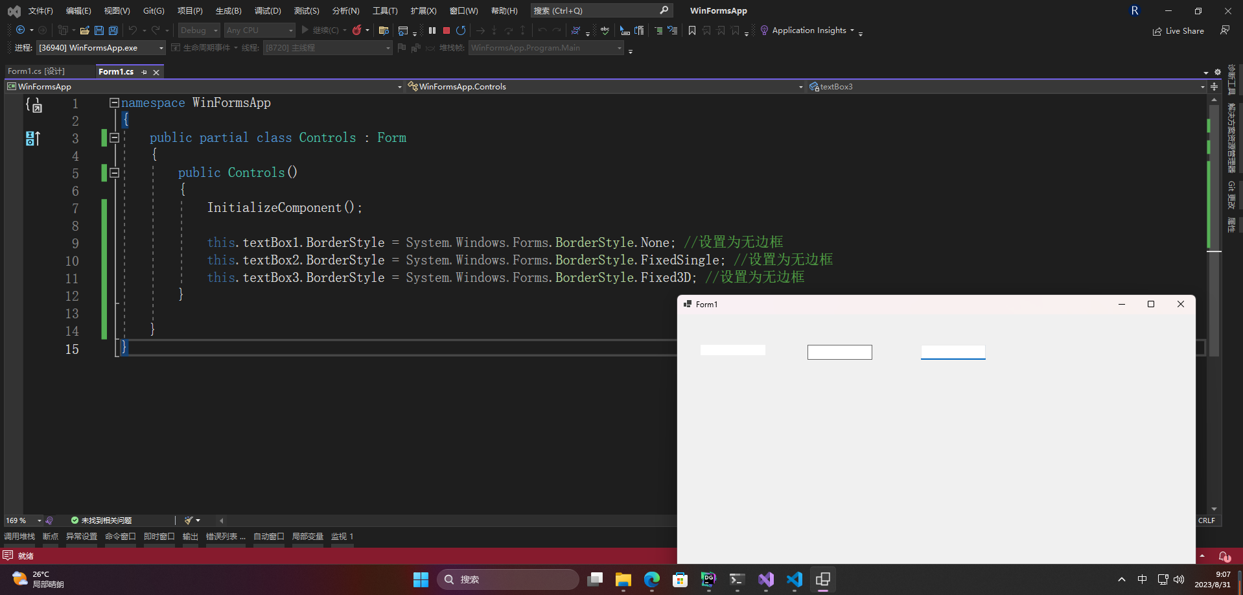
Task: Open the 断点 panel tab
Action: pos(51,537)
